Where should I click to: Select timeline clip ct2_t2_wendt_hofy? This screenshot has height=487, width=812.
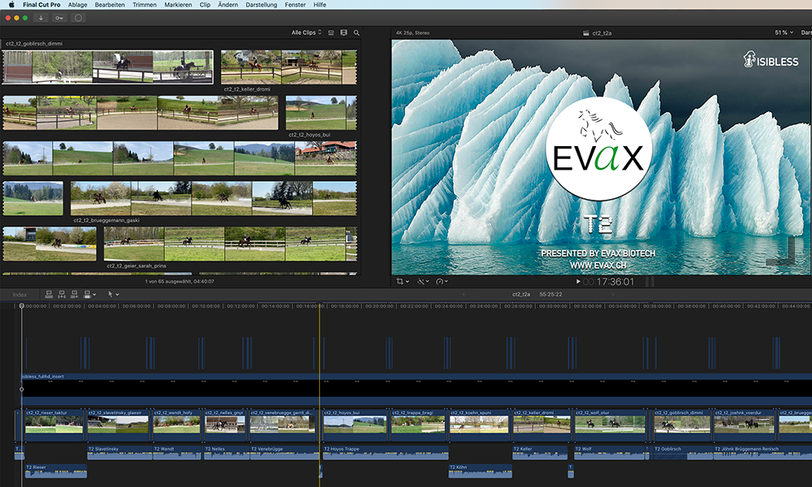176,425
